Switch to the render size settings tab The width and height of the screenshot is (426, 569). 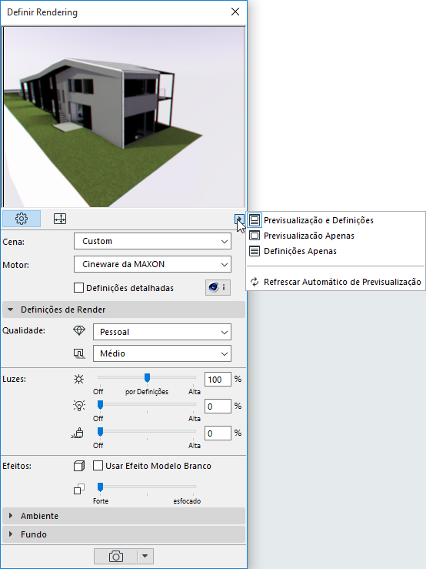point(60,219)
